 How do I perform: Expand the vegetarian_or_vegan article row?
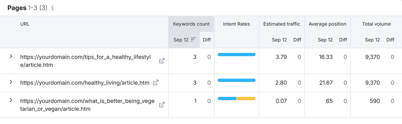(x=11, y=100)
